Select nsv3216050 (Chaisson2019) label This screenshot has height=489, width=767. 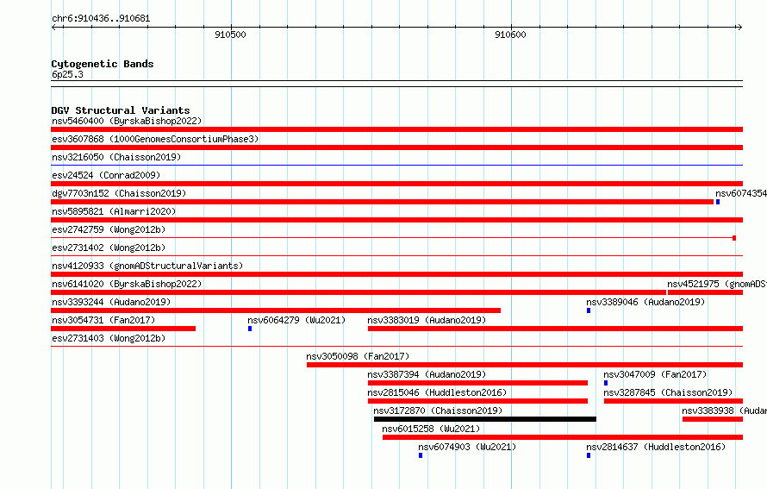(x=116, y=157)
